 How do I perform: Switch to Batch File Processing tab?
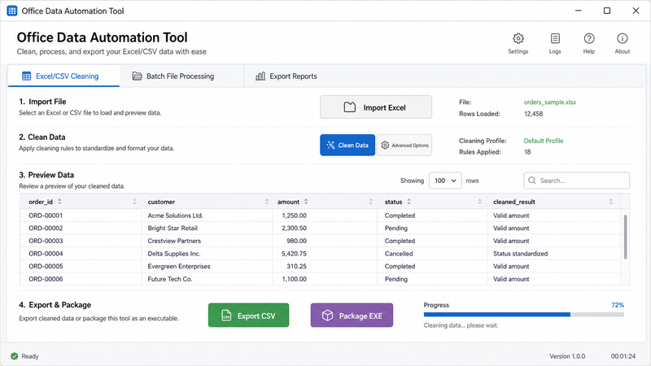click(173, 76)
